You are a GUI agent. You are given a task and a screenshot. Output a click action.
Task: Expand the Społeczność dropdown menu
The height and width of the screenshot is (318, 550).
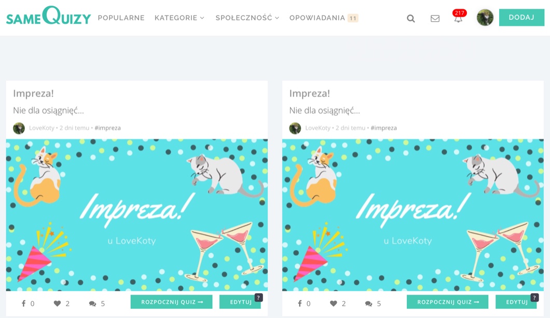(247, 18)
